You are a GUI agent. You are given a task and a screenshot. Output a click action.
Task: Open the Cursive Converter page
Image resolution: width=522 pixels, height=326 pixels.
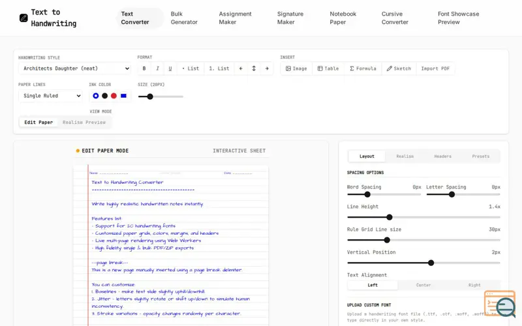395,18
